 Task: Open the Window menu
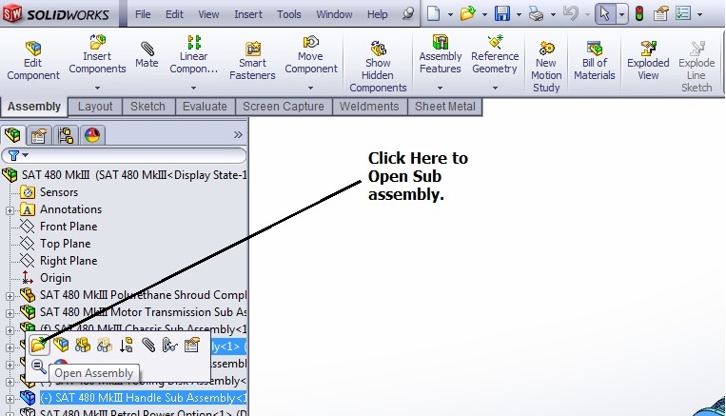[334, 14]
